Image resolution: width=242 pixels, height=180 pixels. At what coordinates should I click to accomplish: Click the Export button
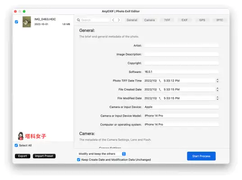[23, 156]
